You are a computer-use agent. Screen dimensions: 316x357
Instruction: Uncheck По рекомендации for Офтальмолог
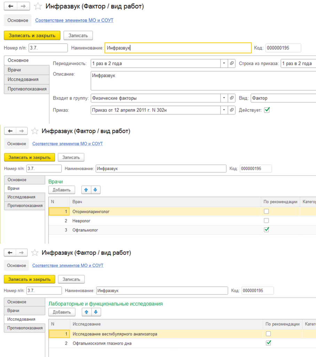tap(267, 230)
